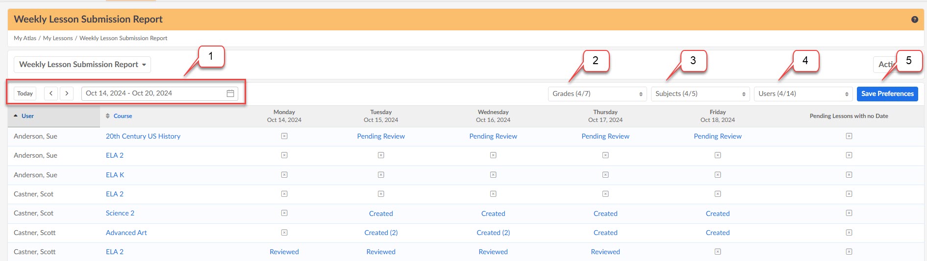Open Friday Pending Review link

[x=718, y=136]
